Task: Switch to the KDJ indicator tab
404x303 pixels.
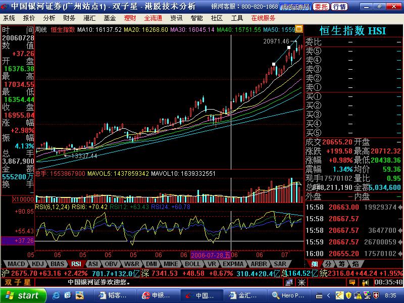Action: pyautogui.click(x=37, y=264)
